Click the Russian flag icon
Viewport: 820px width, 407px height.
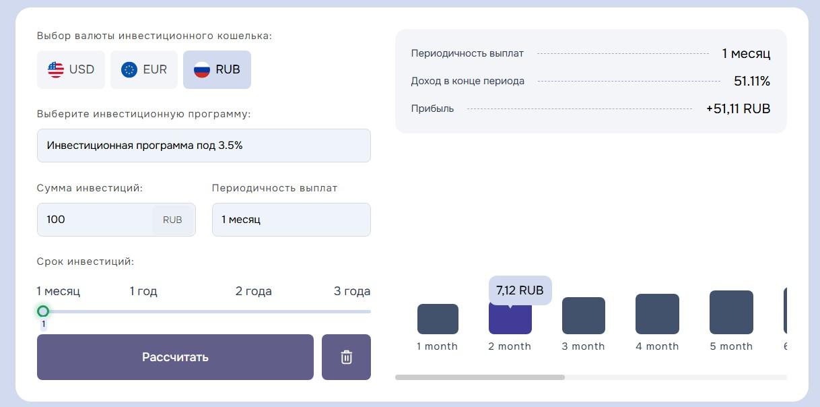(x=202, y=69)
